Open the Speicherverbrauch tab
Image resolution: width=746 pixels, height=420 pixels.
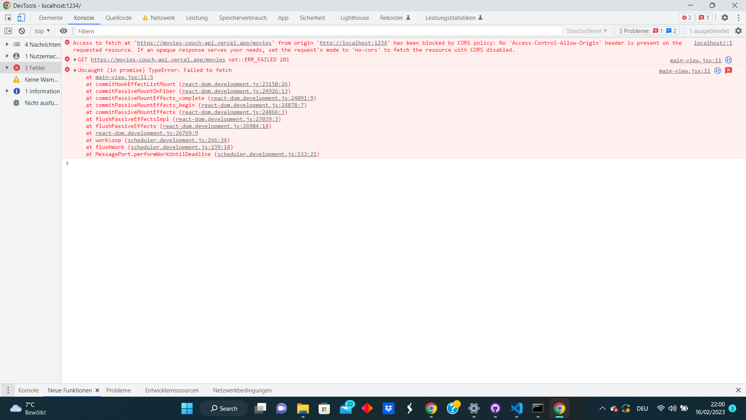[x=243, y=18]
